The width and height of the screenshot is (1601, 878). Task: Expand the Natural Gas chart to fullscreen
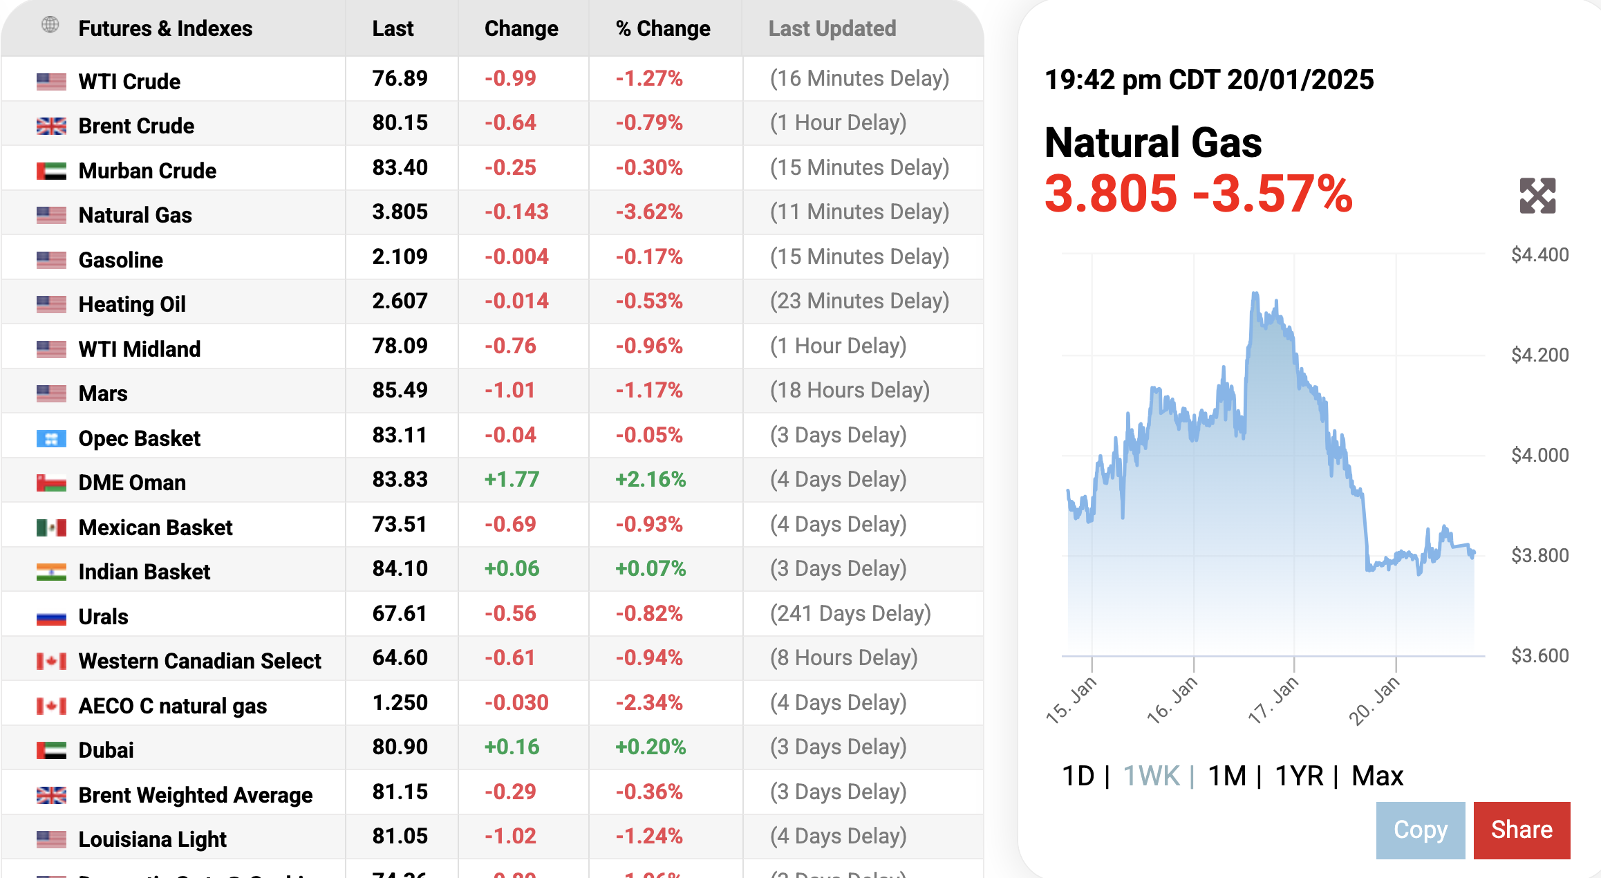pos(1537,196)
